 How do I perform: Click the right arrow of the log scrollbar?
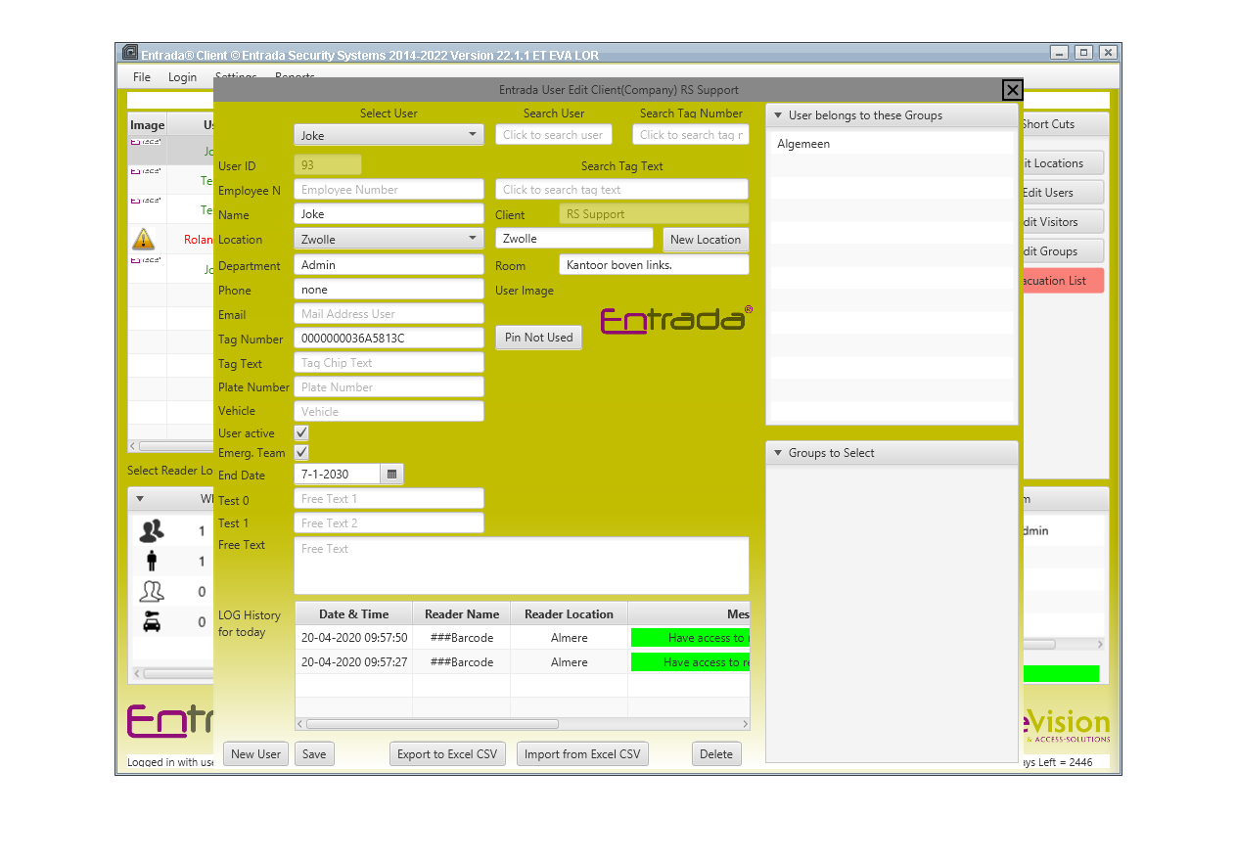click(745, 724)
